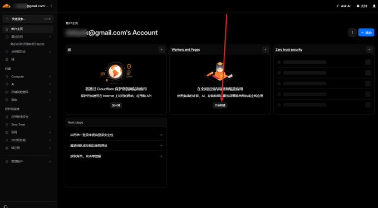378x208 pixels.
Task: Click the icon beside 分析和日志
Action: coord(7,52)
